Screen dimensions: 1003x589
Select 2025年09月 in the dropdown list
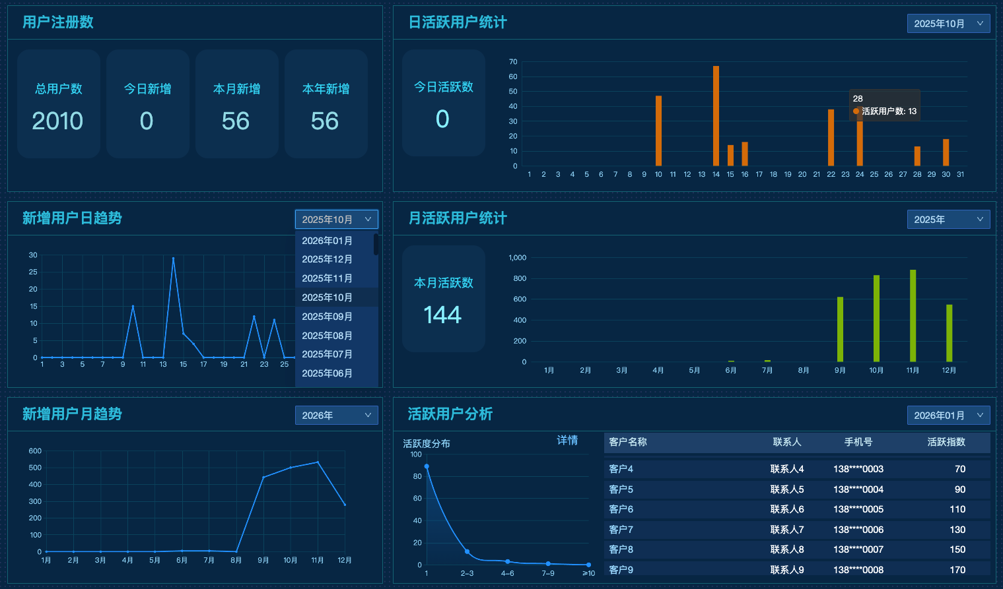click(x=328, y=317)
